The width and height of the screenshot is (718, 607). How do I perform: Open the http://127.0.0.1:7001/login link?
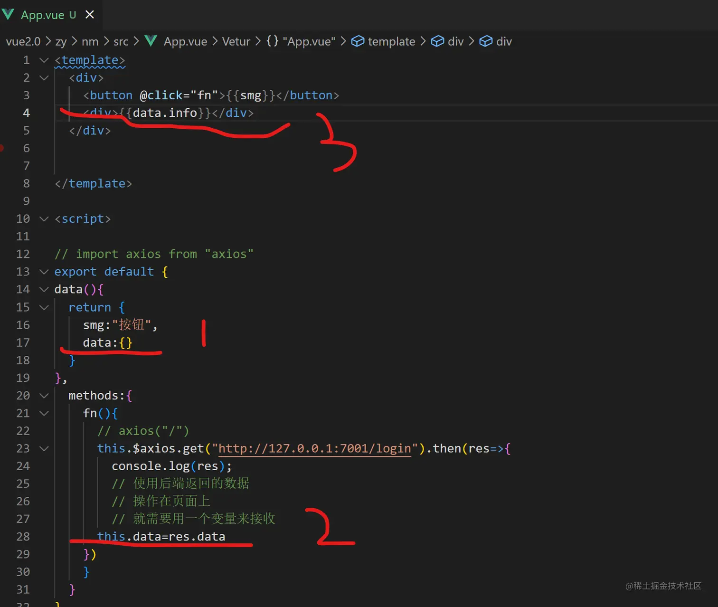[314, 449]
